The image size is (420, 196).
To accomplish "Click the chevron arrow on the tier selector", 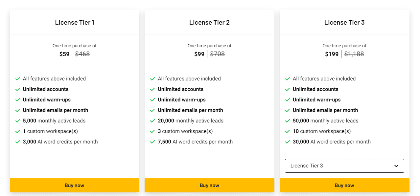I will [396, 165].
